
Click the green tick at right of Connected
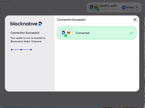[131, 33]
